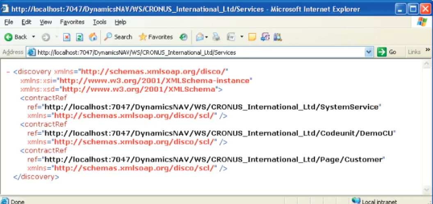Viewport: 433px width, 204px height.
Task: Click the Forward navigation arrow
Action: [46, 37]
